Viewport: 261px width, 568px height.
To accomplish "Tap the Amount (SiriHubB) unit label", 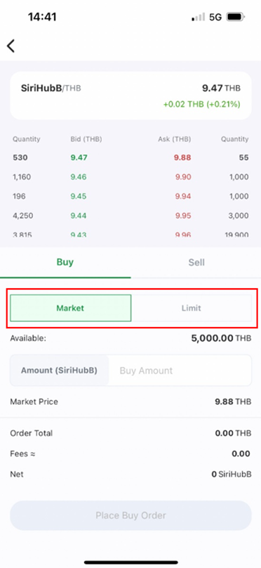I will pyautogui.click(x=59, y=370).
